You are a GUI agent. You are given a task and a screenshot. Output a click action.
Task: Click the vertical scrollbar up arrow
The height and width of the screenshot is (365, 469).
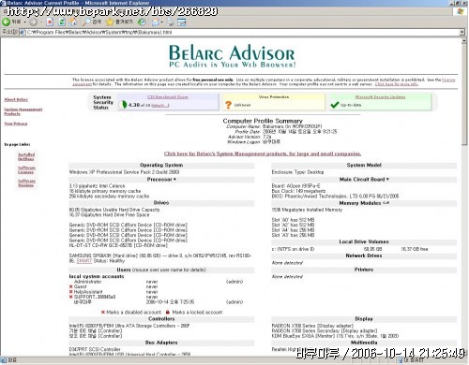click(x=464, y=41)
